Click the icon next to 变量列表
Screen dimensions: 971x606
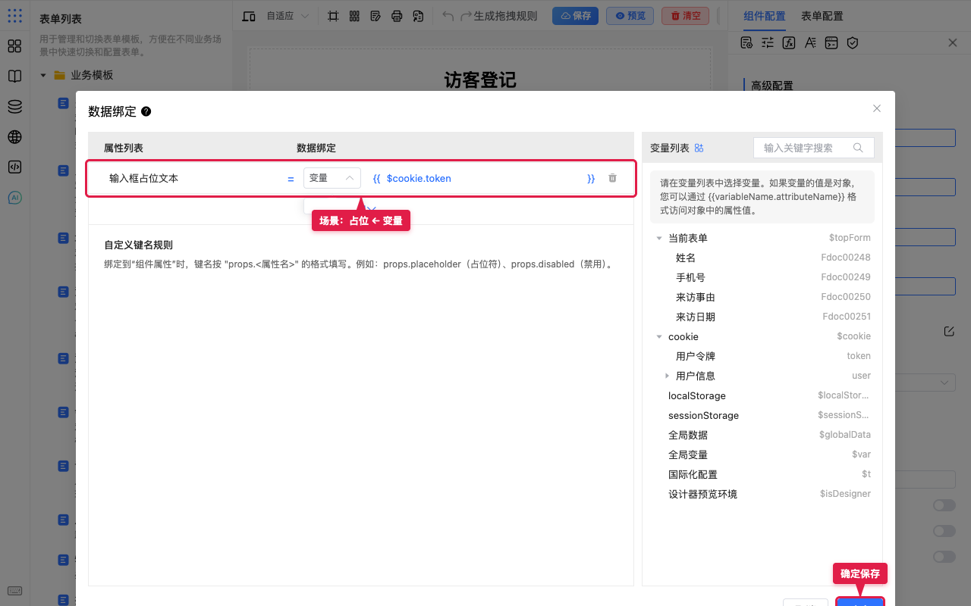(699, 148)
